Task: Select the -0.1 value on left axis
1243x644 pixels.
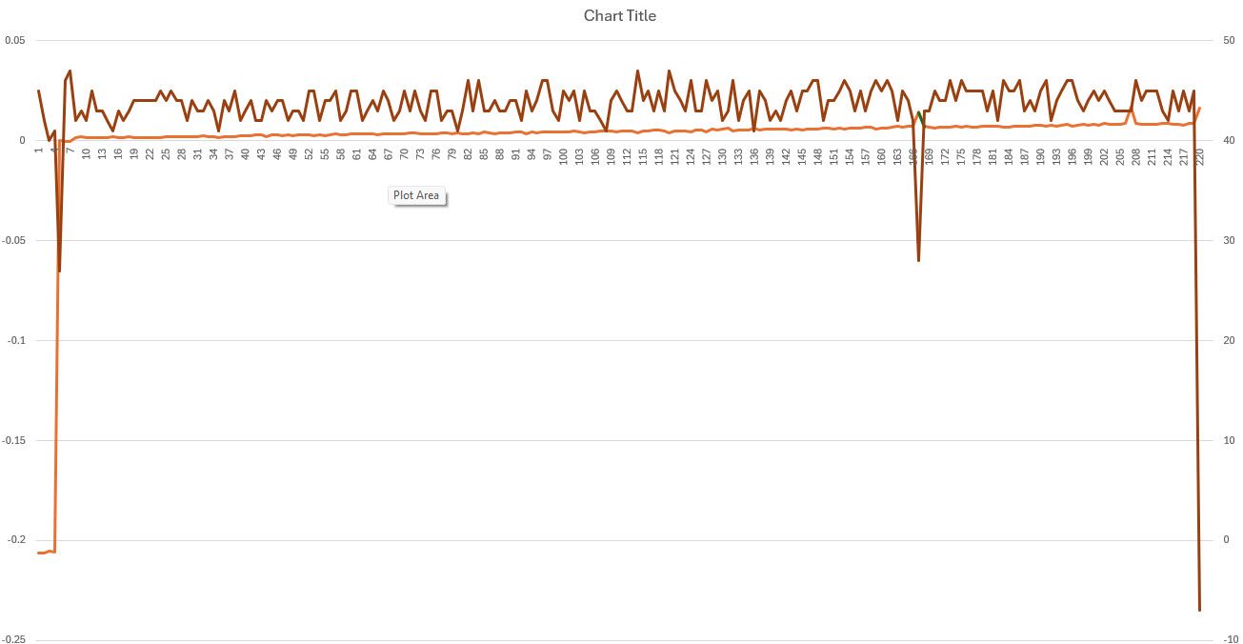Action: tap(15, 340)
